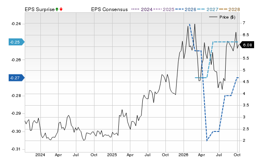Click the -0.28 left axis label
Viewport: 264px width, 157px height.
coord(16,96)
